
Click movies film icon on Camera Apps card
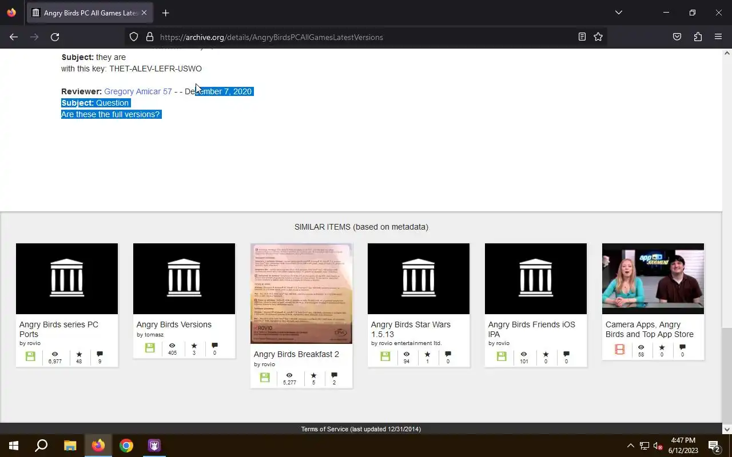click(620, 349)
